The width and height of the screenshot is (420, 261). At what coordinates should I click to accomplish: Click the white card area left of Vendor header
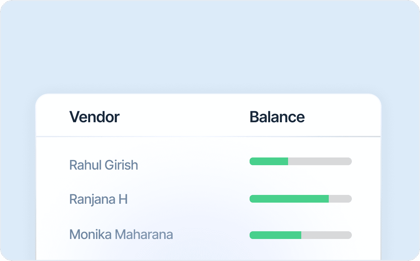(x=51, y=117)
